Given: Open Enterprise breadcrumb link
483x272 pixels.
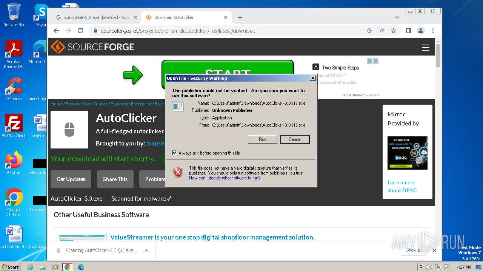Looking at the screenshot, I should (x=141, y=104).
